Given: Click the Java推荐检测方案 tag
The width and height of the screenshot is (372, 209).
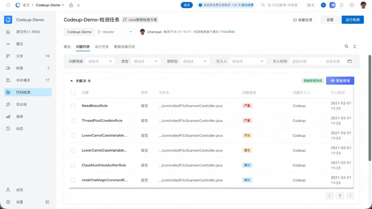Looking at the screenshot, I should coord(140,20).
